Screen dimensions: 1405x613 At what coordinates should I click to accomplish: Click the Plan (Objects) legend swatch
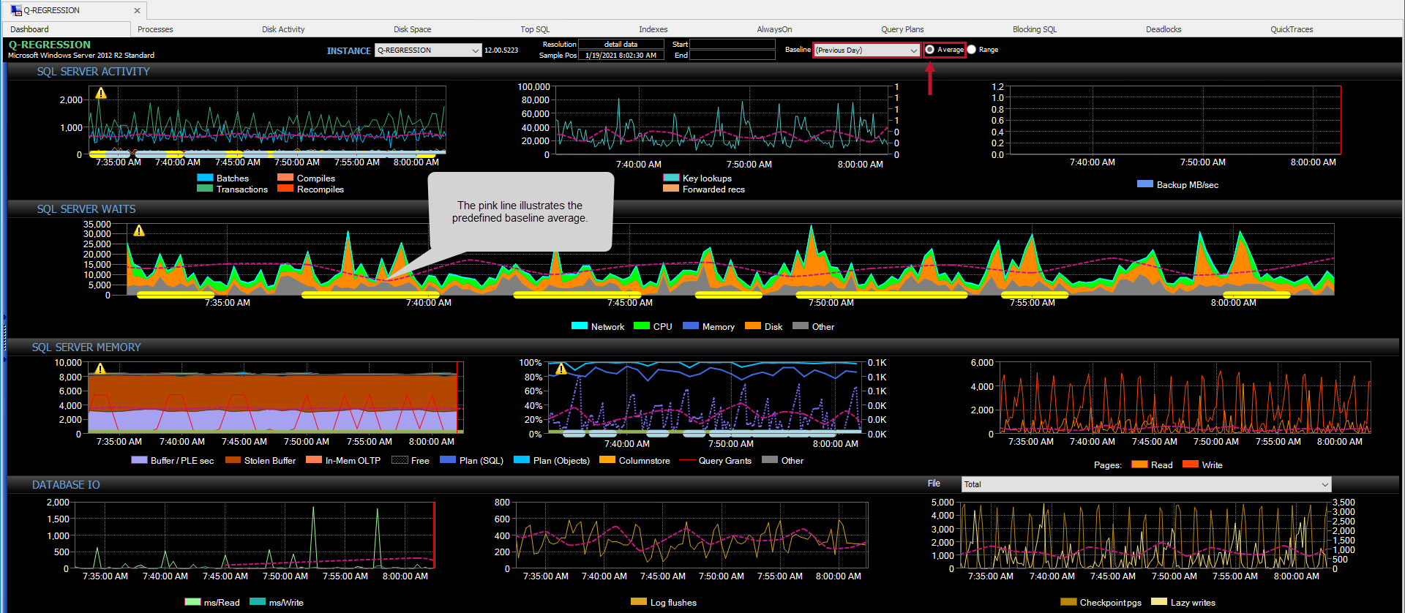522,460
